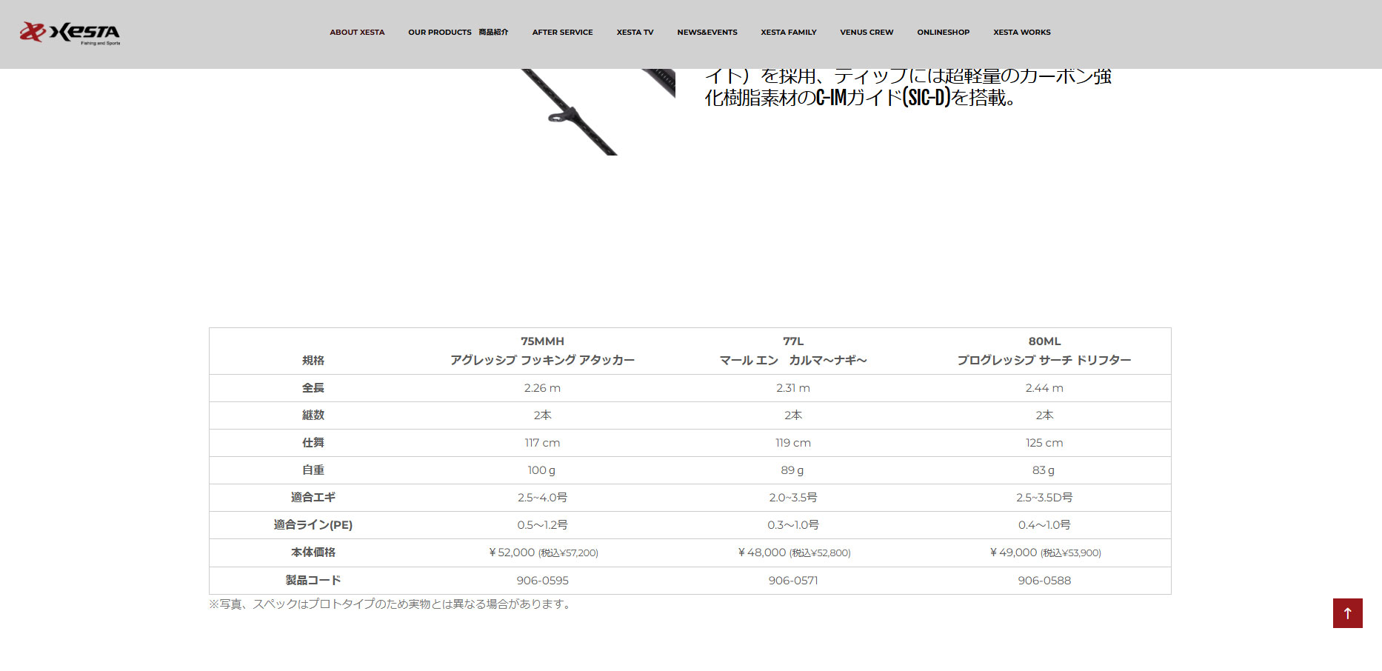This screenshot has height=671, width=1382.
Task: Click the 適合ライン(PE) row label
Action: (x=313, y=525)
